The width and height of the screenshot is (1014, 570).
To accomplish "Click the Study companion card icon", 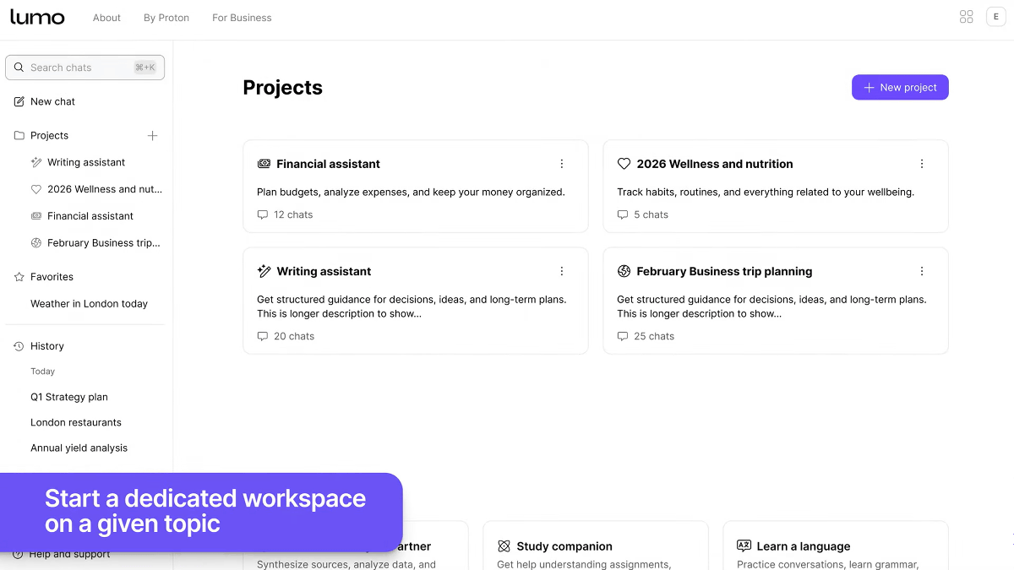I will [x=504, y=546].
